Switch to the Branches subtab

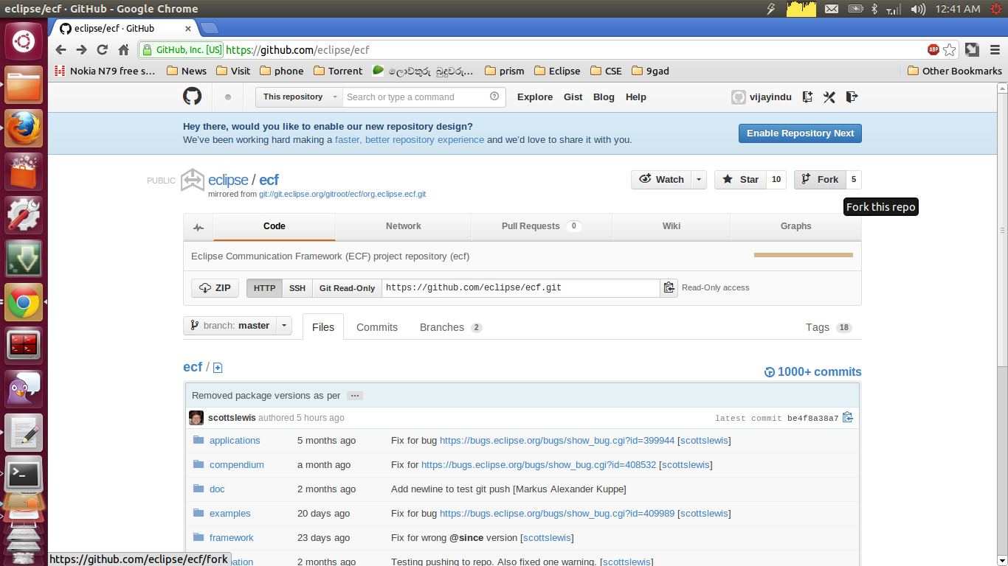point(451,327)
